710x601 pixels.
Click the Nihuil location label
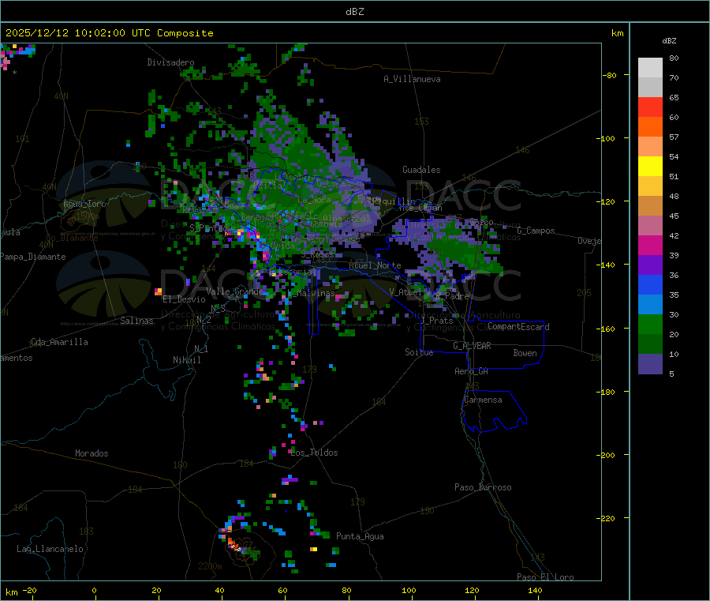[187, 360]
